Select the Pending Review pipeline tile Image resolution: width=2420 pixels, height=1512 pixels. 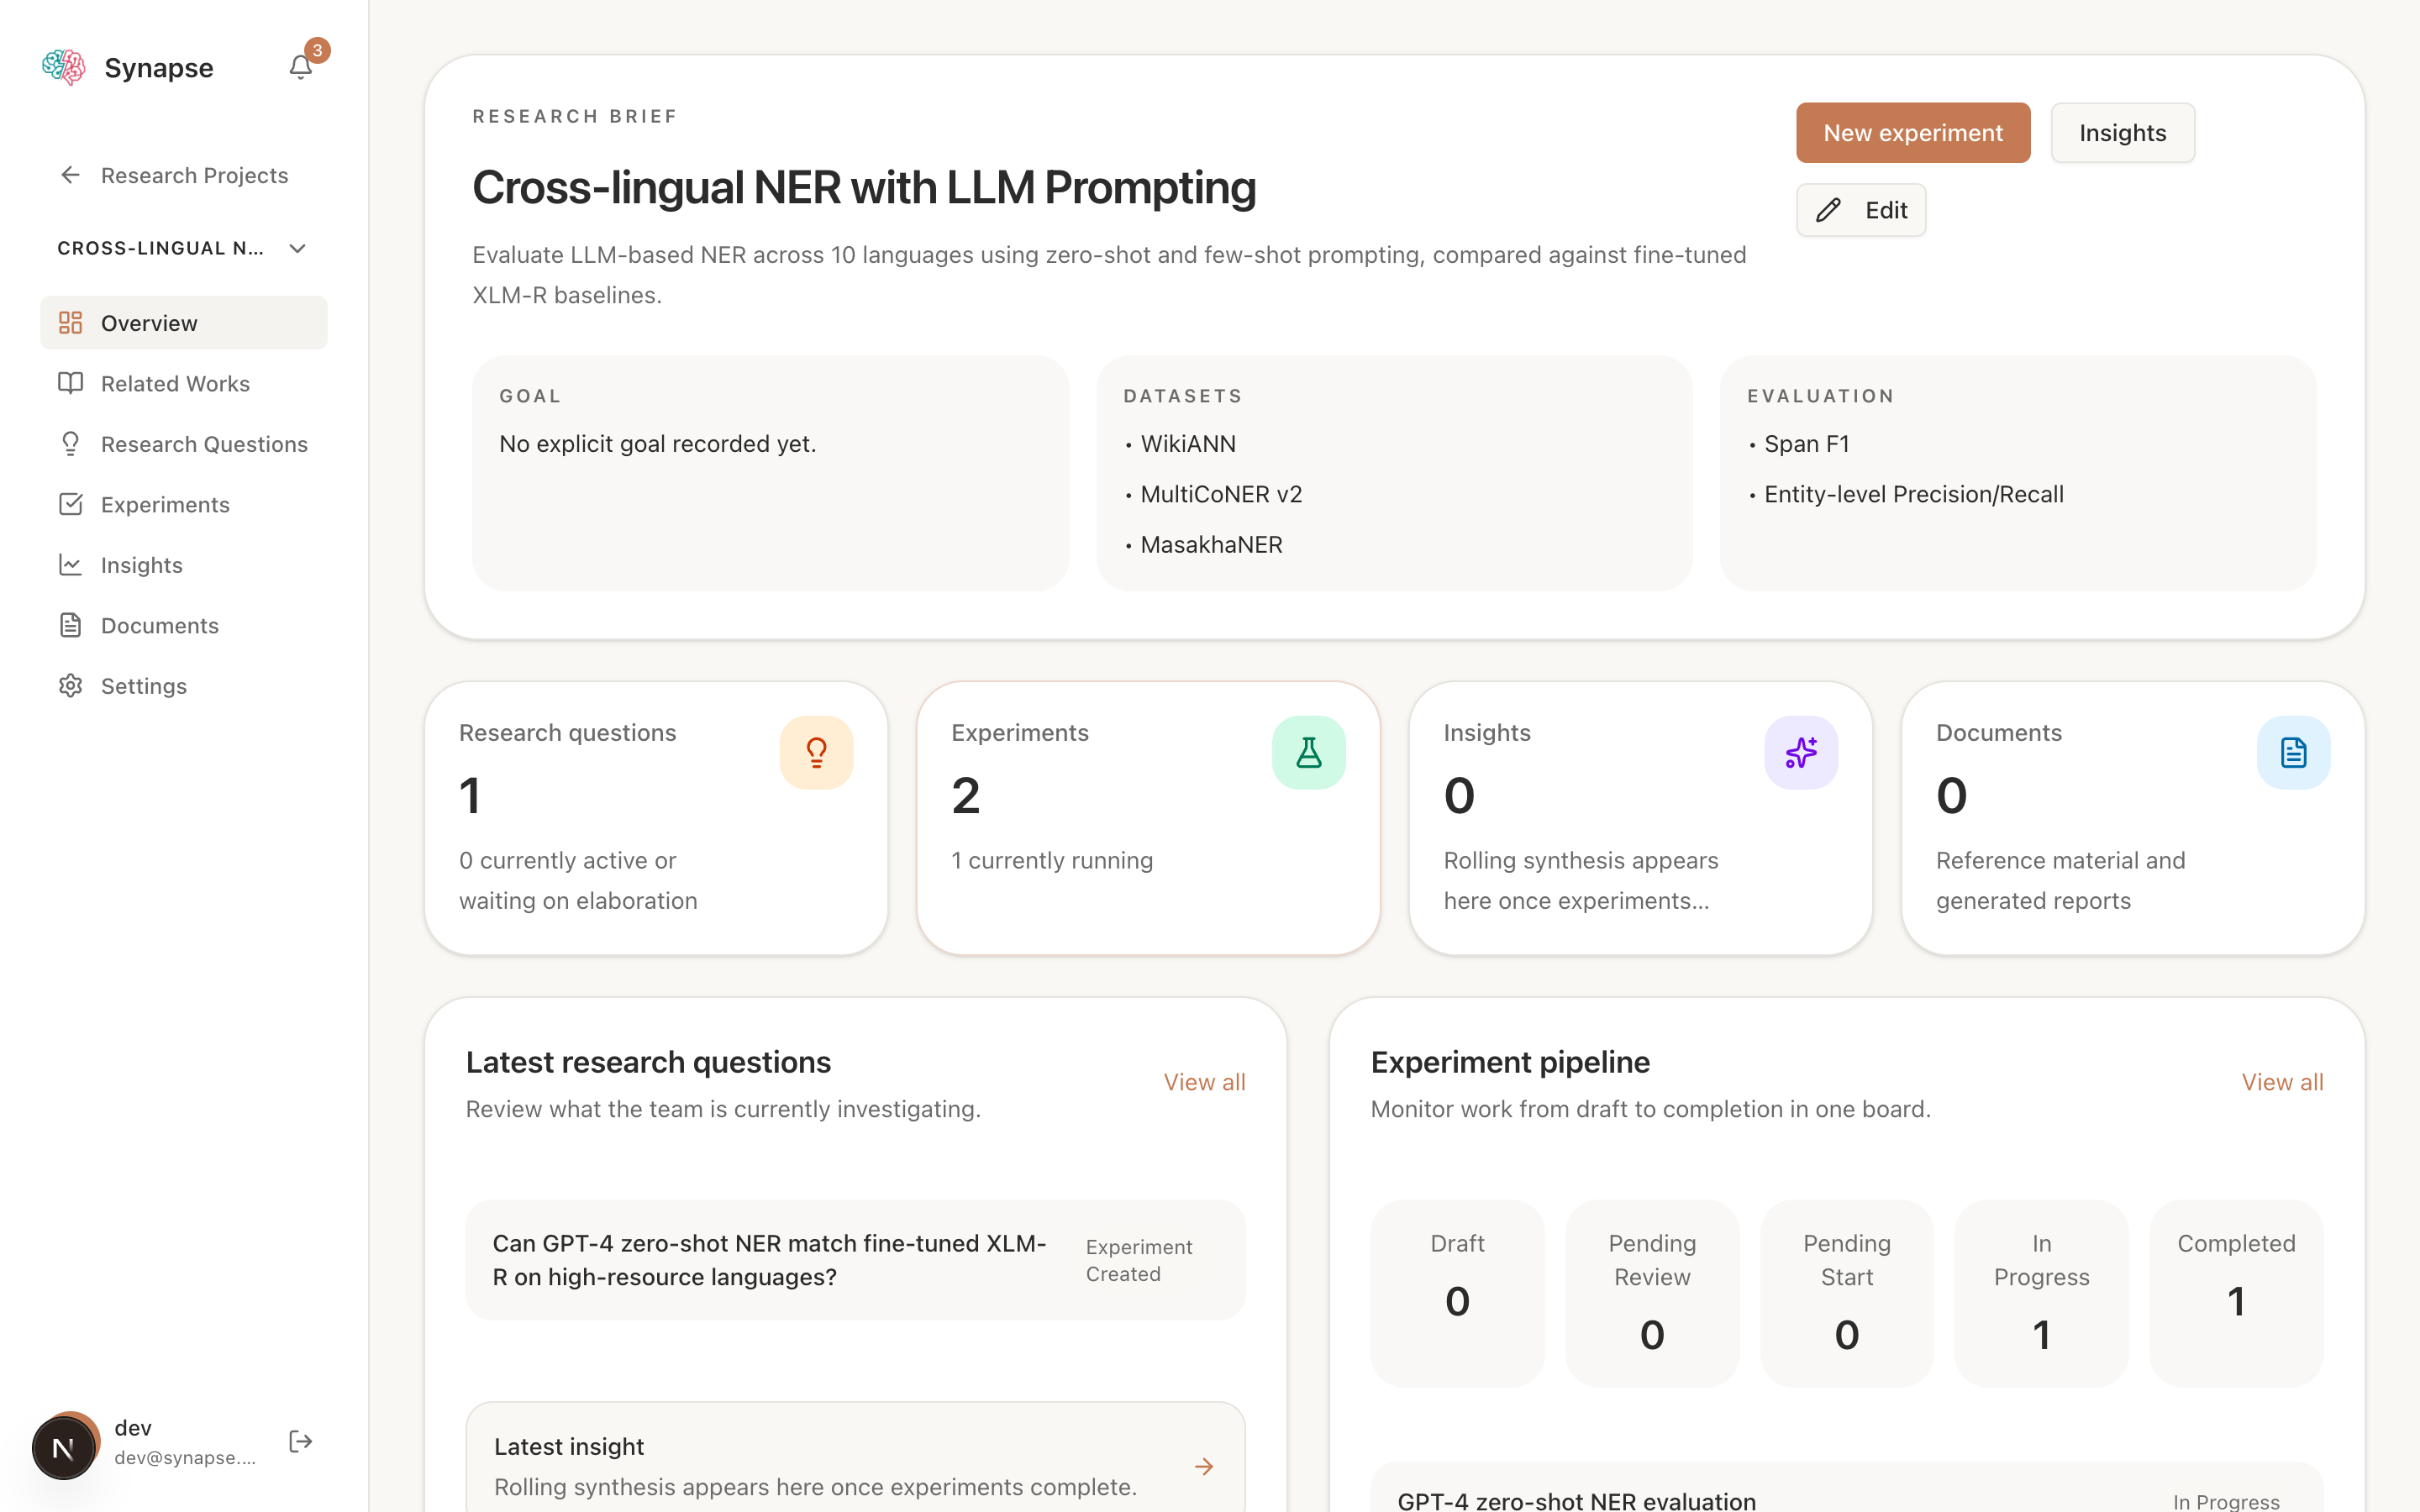coord(1652,1293)
